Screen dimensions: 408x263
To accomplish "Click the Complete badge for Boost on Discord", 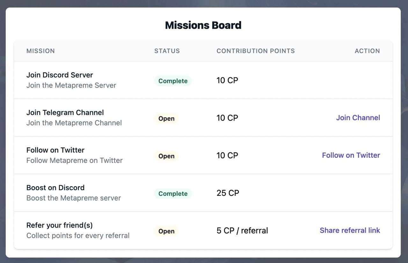I will click(173, 194).
